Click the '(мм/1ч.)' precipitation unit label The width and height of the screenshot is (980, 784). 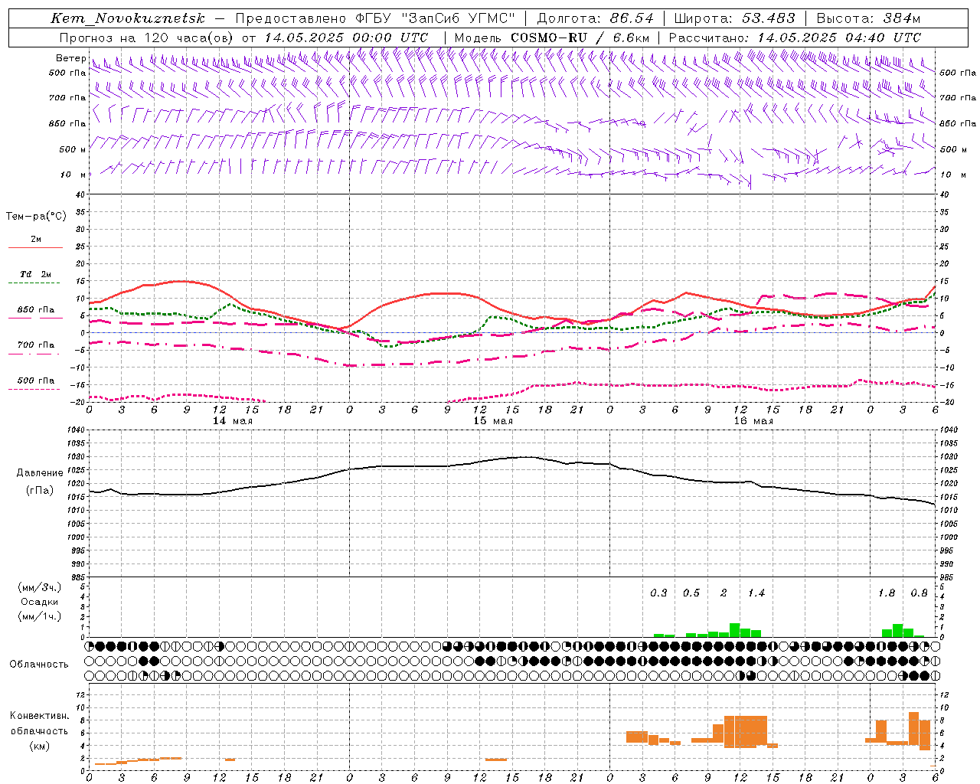click(x=40, y=616)
